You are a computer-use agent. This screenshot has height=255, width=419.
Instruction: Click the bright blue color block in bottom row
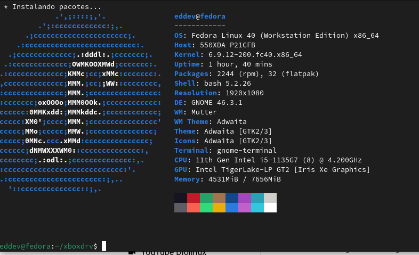232,208
